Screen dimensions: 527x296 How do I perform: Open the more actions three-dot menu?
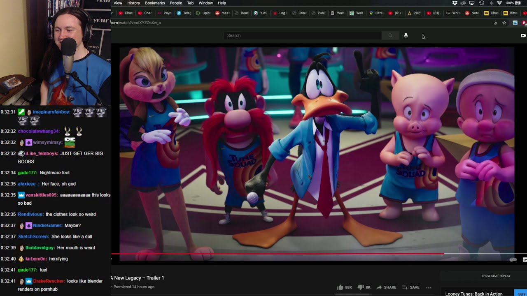pyautogui.click(x=429, y=287)
